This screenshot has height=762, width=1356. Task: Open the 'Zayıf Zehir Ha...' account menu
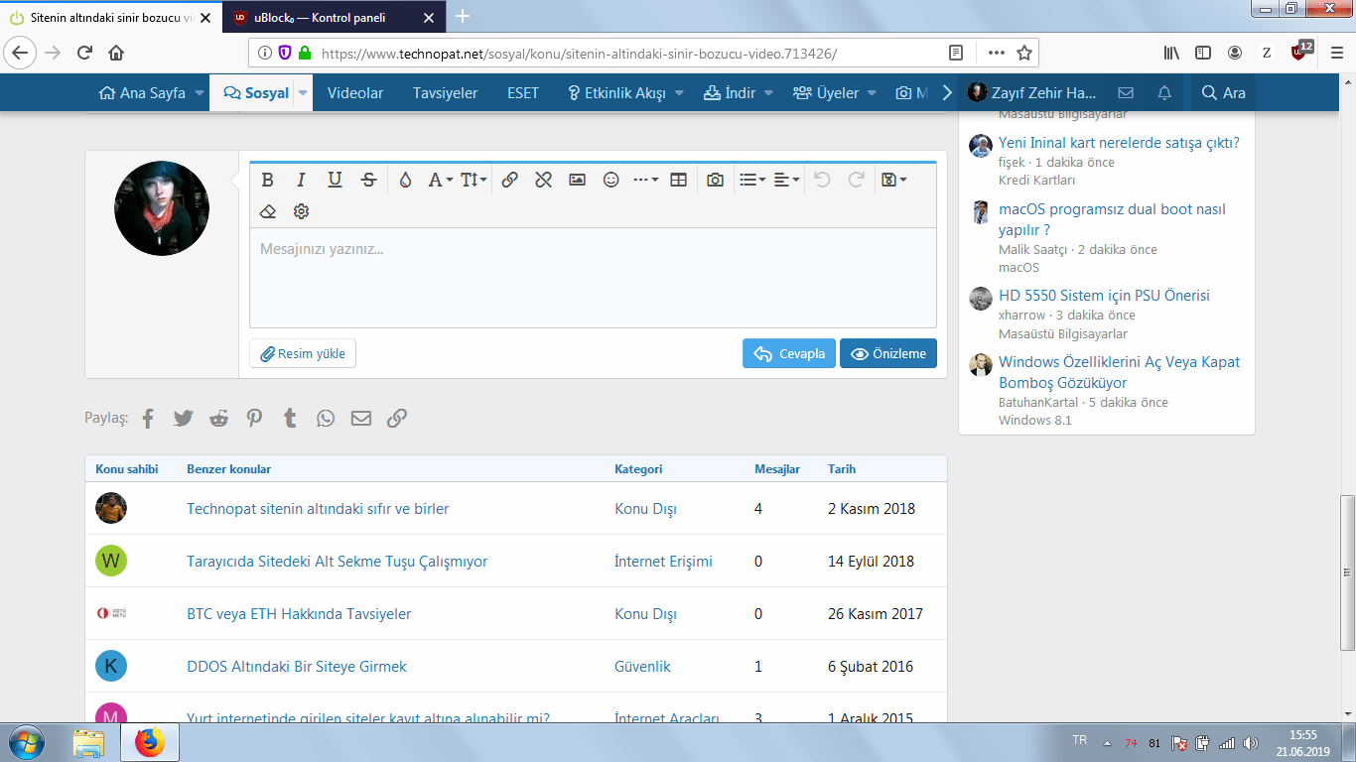[1032, 93]
